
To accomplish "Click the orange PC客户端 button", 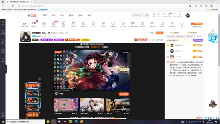I will 197,24.
